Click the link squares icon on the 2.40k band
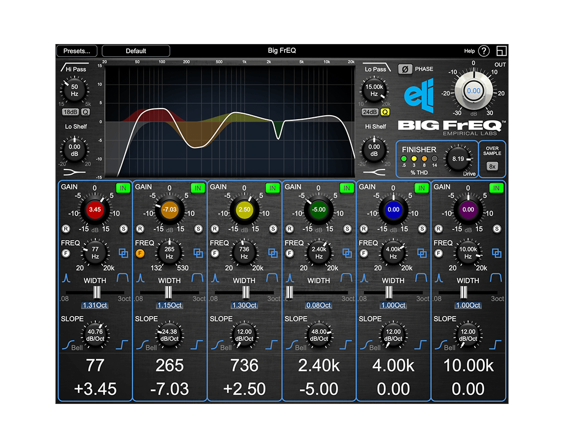The height and width of the screenshot is (448, 564). 347,253
